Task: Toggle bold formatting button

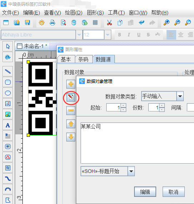Action: point(119,35)
